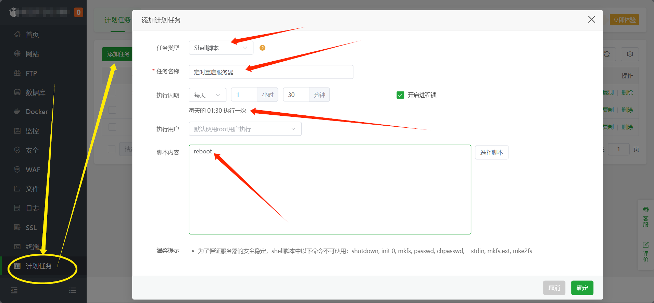The image size is (654, 303).
Task: Click 删除 link in the third task row
Action: pos(627,127)
